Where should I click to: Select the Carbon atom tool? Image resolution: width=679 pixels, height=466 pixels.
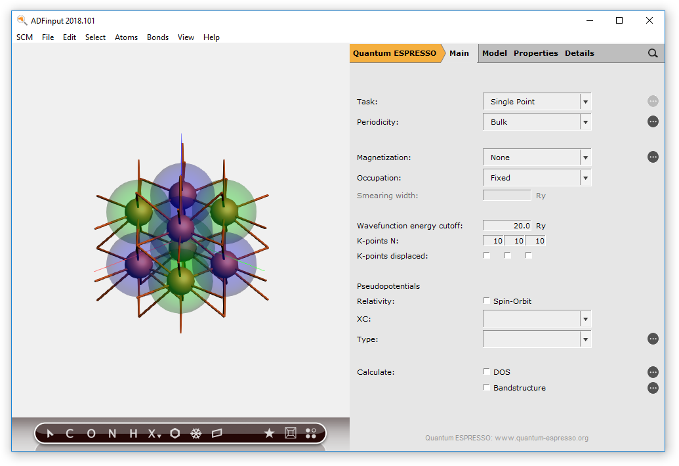[x=69, y=433]
